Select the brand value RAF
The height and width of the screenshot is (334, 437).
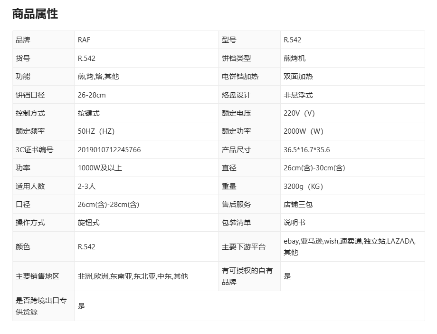[x=84, y=40]
